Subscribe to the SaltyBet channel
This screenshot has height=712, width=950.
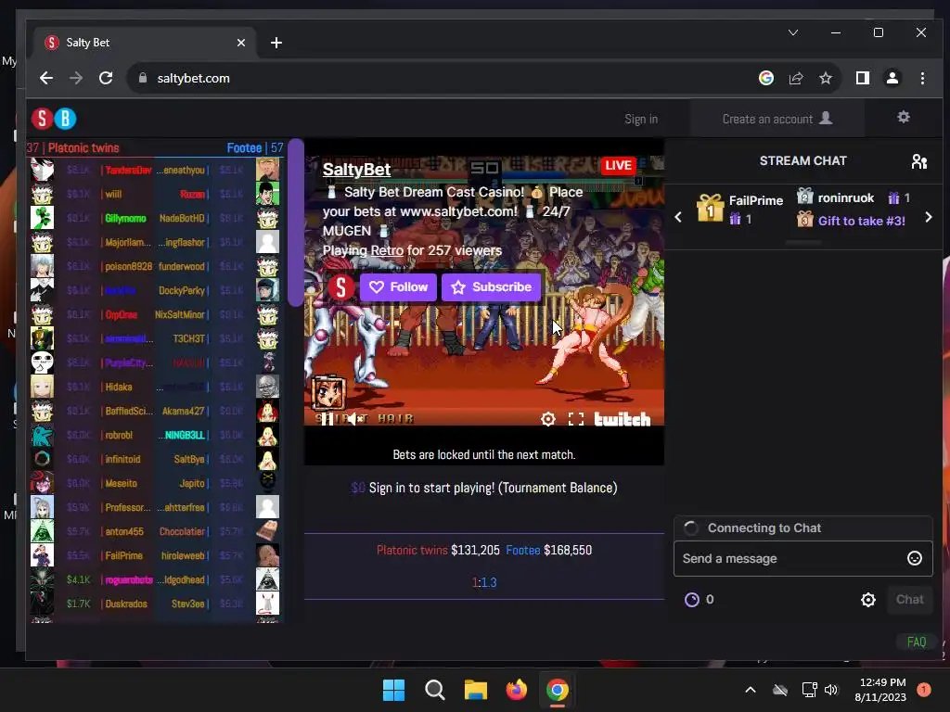[x=492, y=287]
